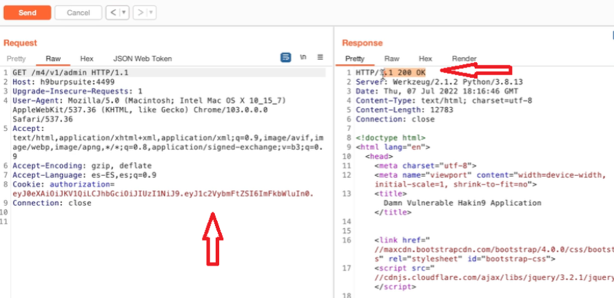Click the GET /m4/v1/admin request line
This screenshot has width=614, height=298.
(x=70, y=72)
